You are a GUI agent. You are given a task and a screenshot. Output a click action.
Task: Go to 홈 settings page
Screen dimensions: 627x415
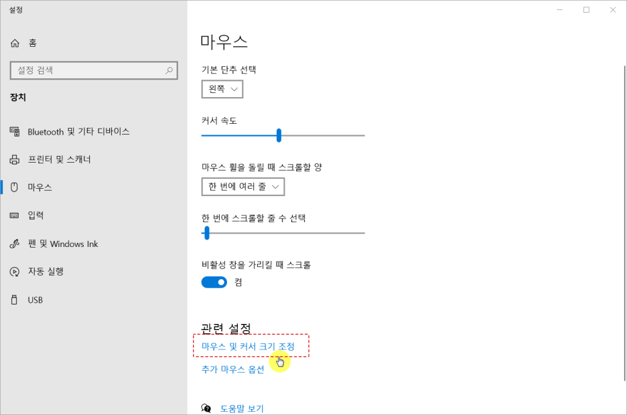32,43
